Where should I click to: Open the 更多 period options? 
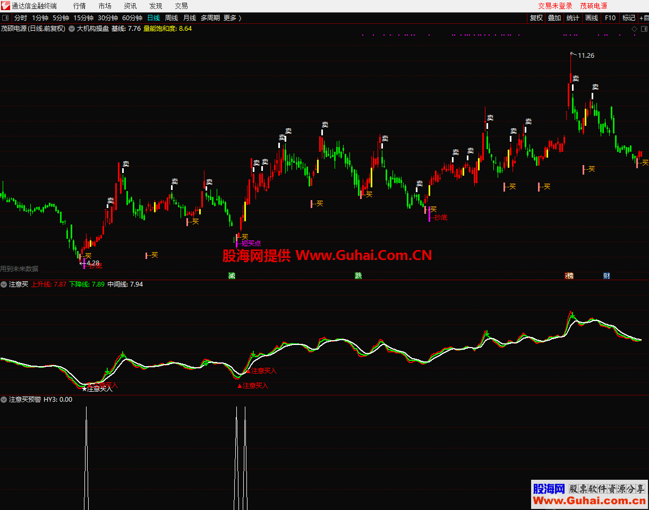tap(233, 18)
